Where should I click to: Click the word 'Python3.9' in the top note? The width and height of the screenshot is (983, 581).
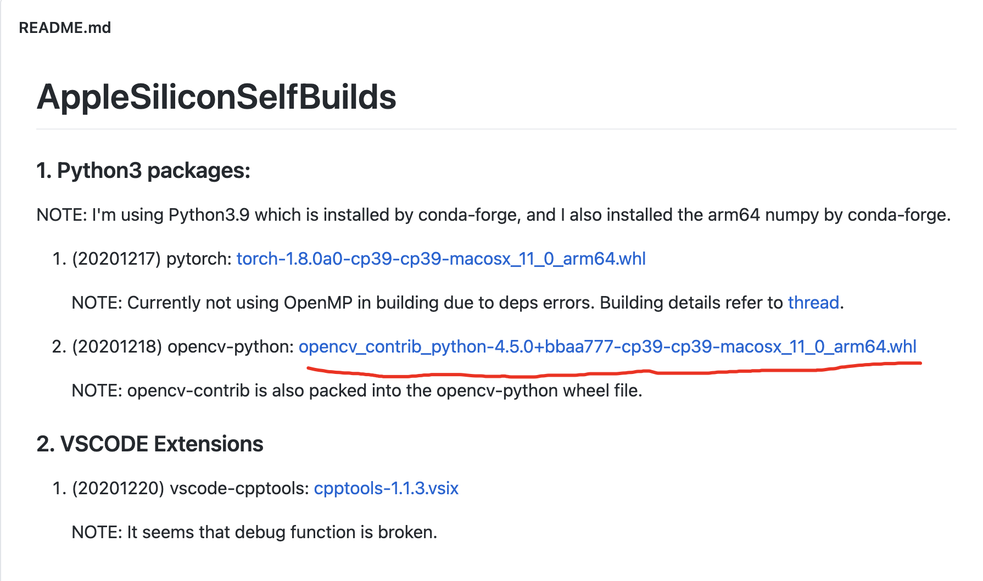click(209, 215)
